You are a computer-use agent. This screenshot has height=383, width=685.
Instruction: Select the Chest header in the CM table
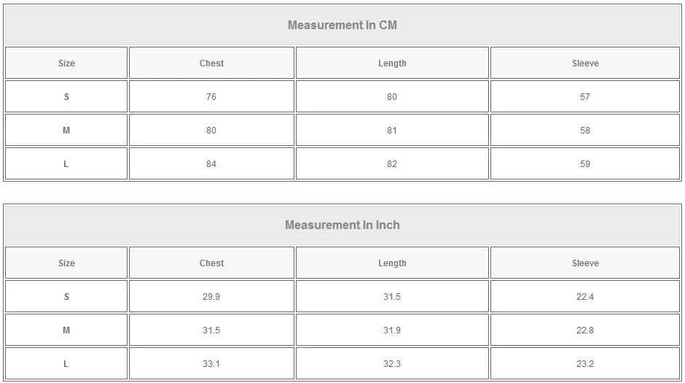point(211,63)
